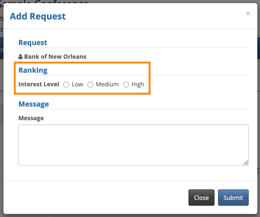
Task: Click the blue Message section heading
Action: [34, 104]
